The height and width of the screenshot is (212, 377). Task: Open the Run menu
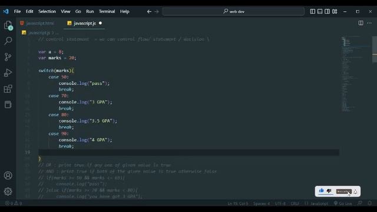[x=90, y=12]
